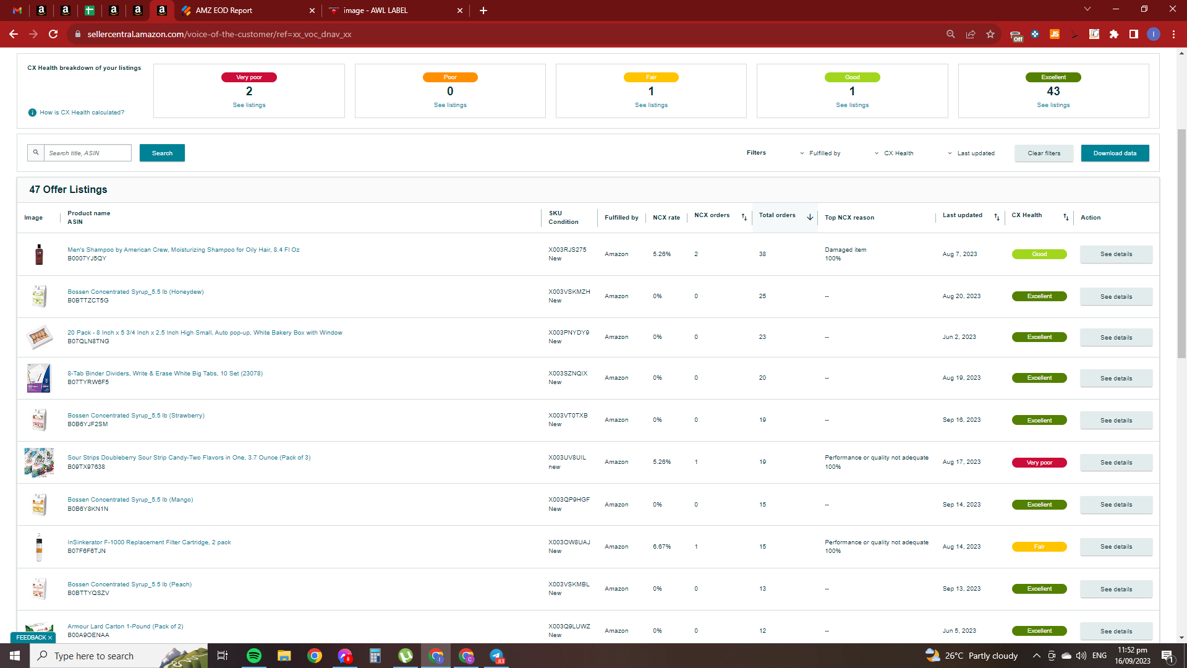1187x668 pixels.
Task: Open the orange JS extension icon
Action: pyautogui.click(x=1055, y=34)
